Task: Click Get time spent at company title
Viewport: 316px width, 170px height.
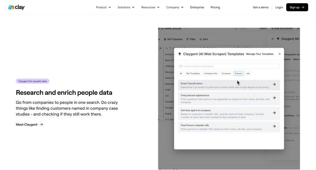Action: (196, 110)
